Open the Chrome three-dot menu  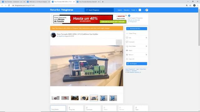pyautogui.click(x=198, y=6)
